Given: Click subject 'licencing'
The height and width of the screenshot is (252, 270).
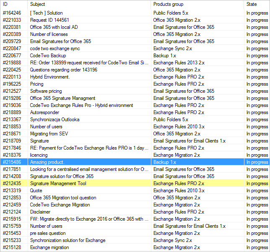Looking at the screenshot, I should (x=39, y=155).
